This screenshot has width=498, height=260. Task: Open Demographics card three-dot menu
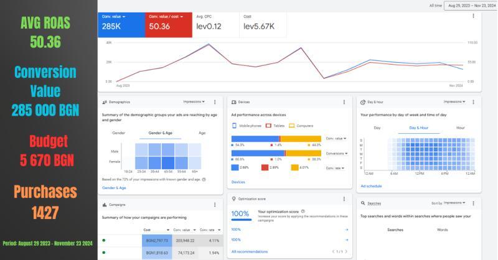pyautogui.click(x=215, y=102)
